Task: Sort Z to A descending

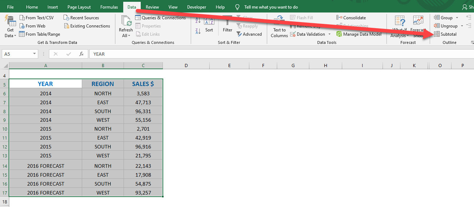Action: (x=198, y=31)
